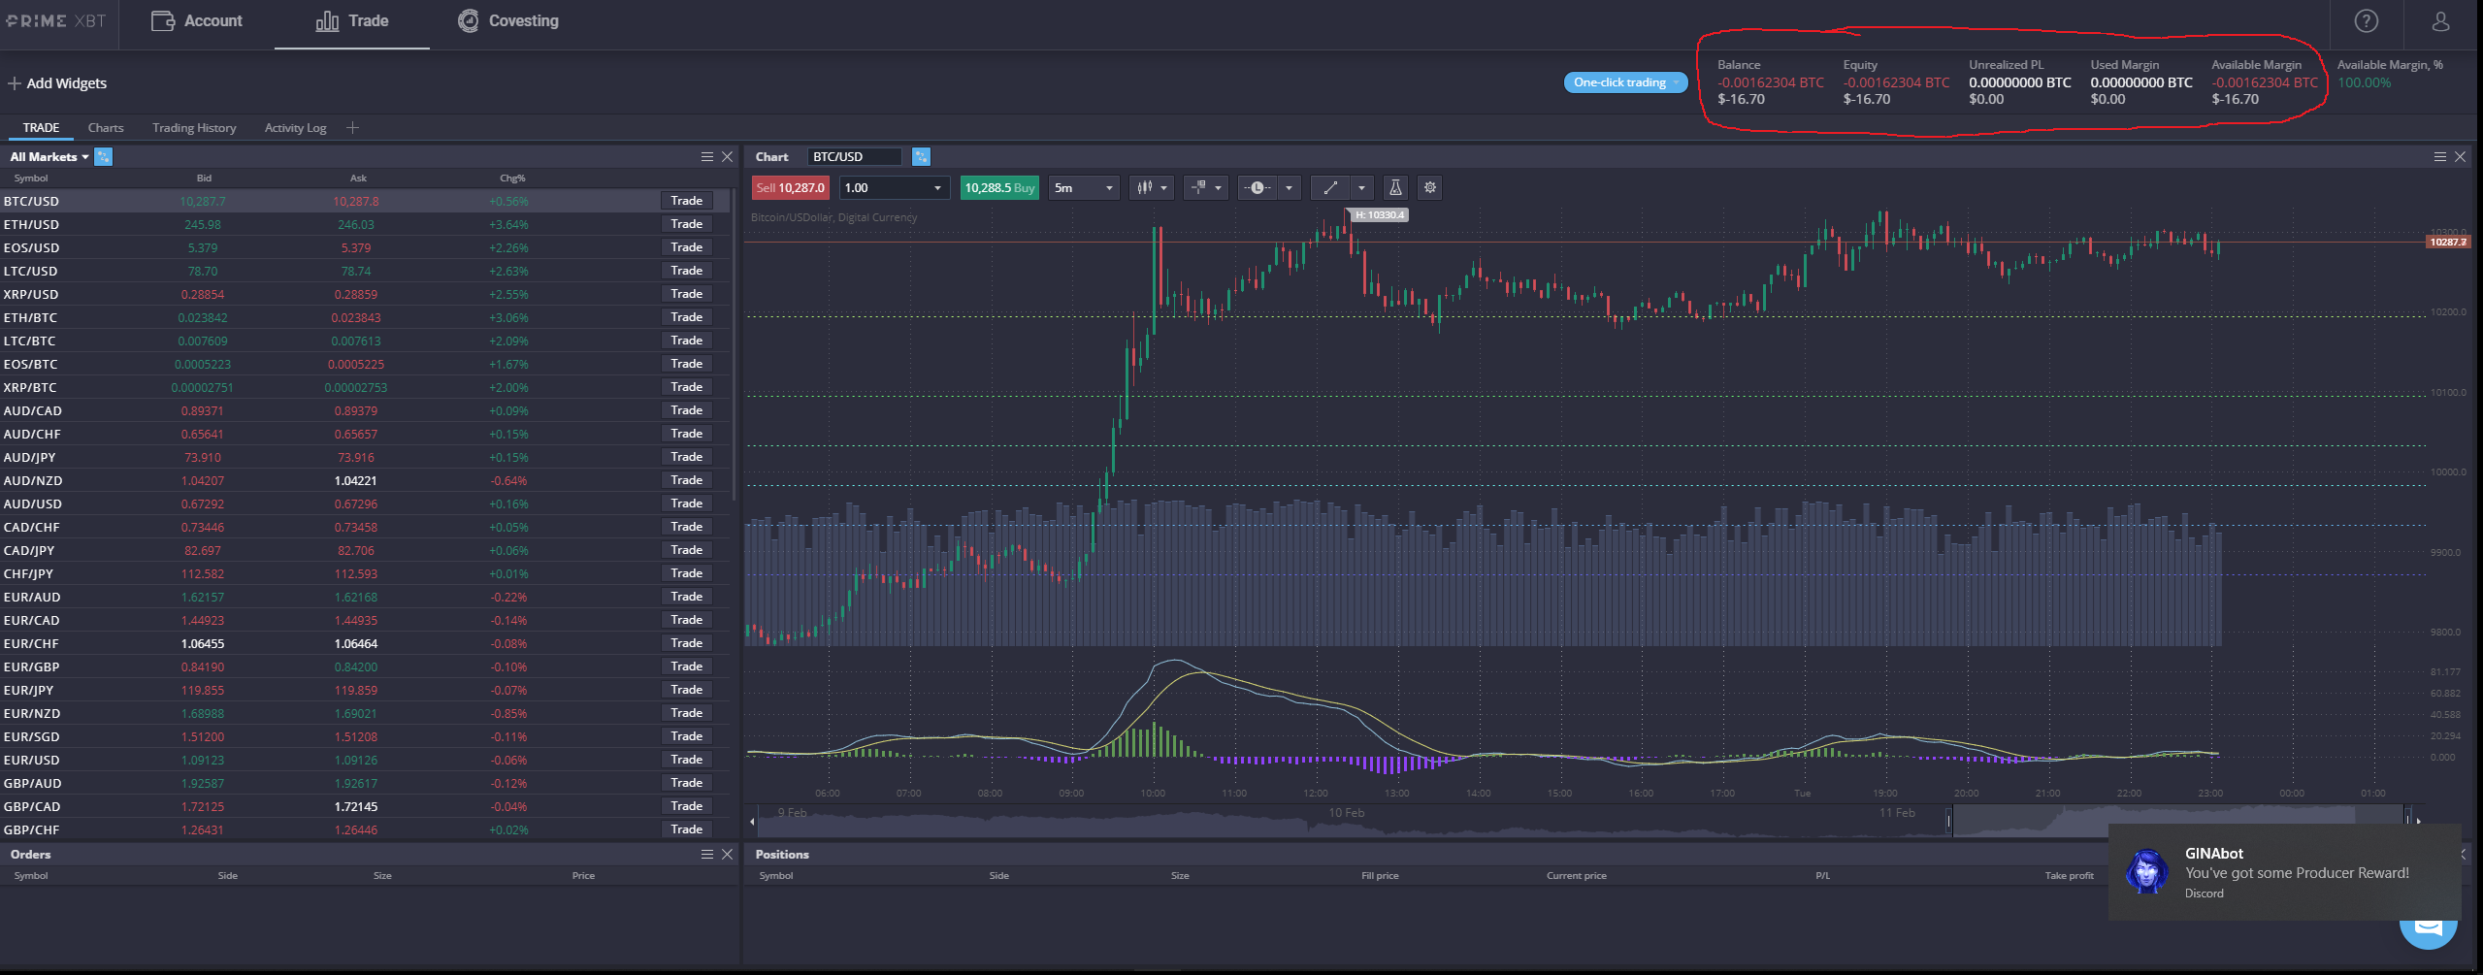The height and width of the screenshot is (975, 2483).
Task: Open the Account menu
Action: tap(197, 21)
